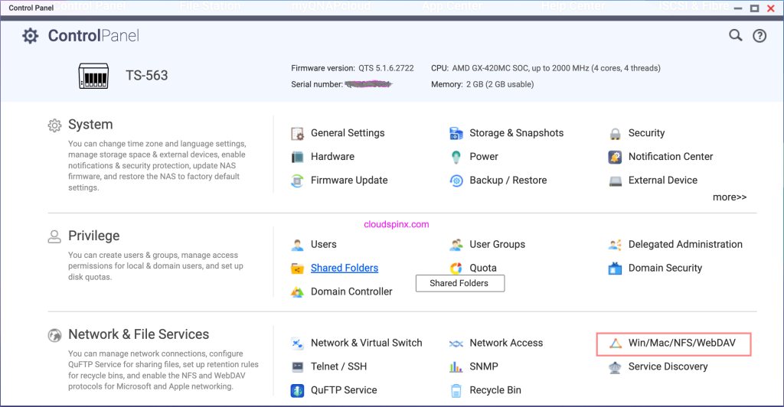The width and height of the screenshot is (784, 407).
Task: Open the Recycle Bin icon
Action: 456,390
